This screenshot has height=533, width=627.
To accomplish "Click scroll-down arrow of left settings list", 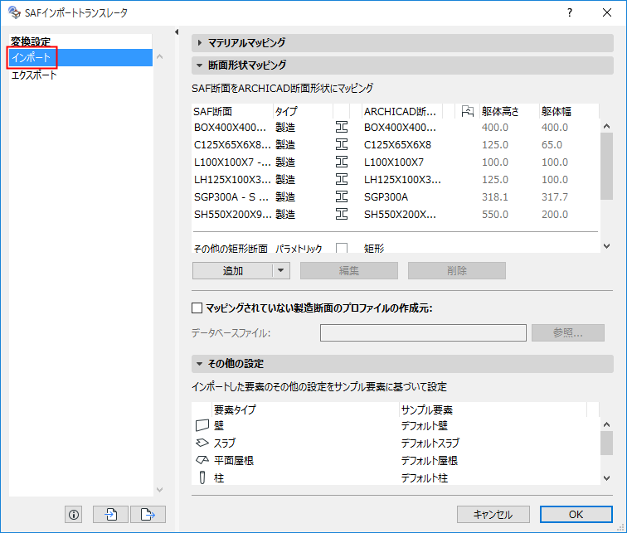I will point(159,489).
